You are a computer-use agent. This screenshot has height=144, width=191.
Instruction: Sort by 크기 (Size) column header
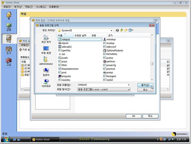tap(115, 36)
